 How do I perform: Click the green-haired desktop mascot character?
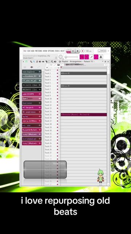[x=100, y=176]
